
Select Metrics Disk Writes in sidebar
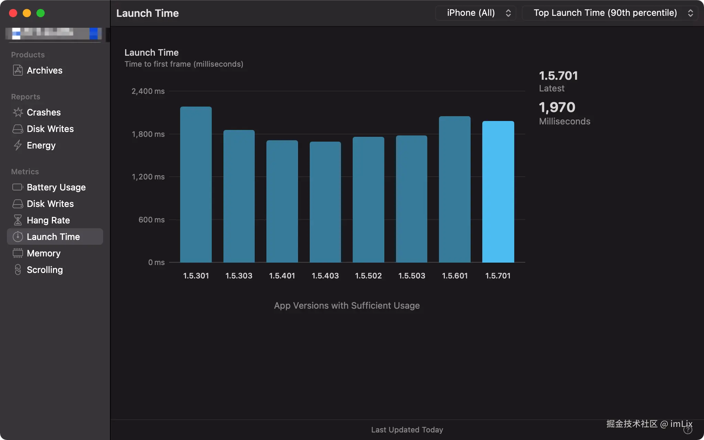point(50,204)
